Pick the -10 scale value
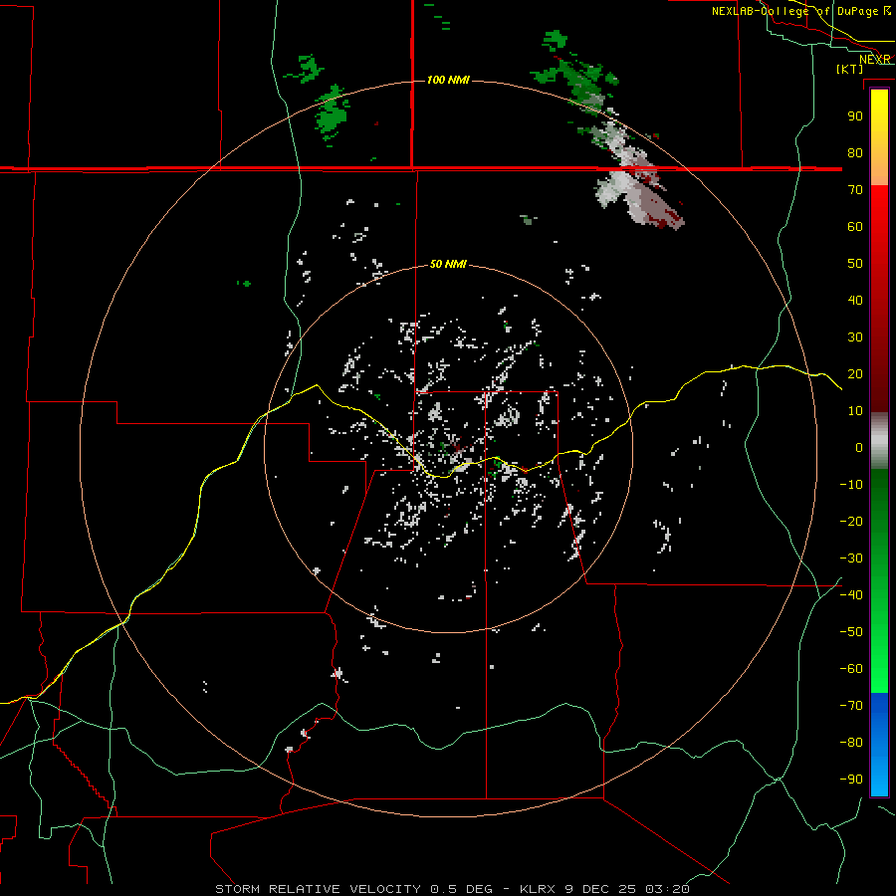Image resolution: width=896 pixels, height=896 pixels. 851,485
